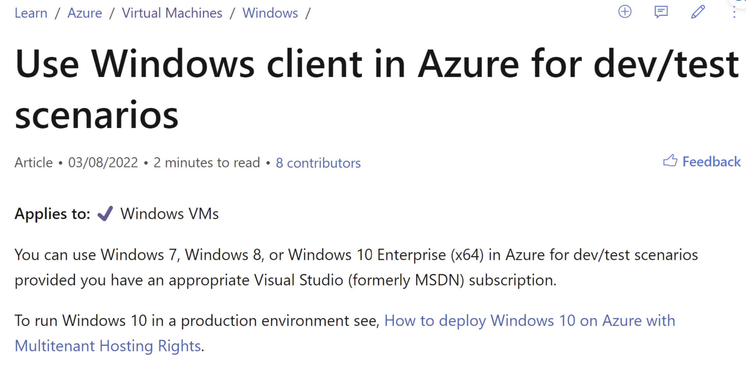
Task: Navigate to the Learn breadcrumb
Action: (31, 13)
